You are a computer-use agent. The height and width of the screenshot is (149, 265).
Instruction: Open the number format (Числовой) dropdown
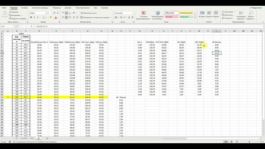132,13
